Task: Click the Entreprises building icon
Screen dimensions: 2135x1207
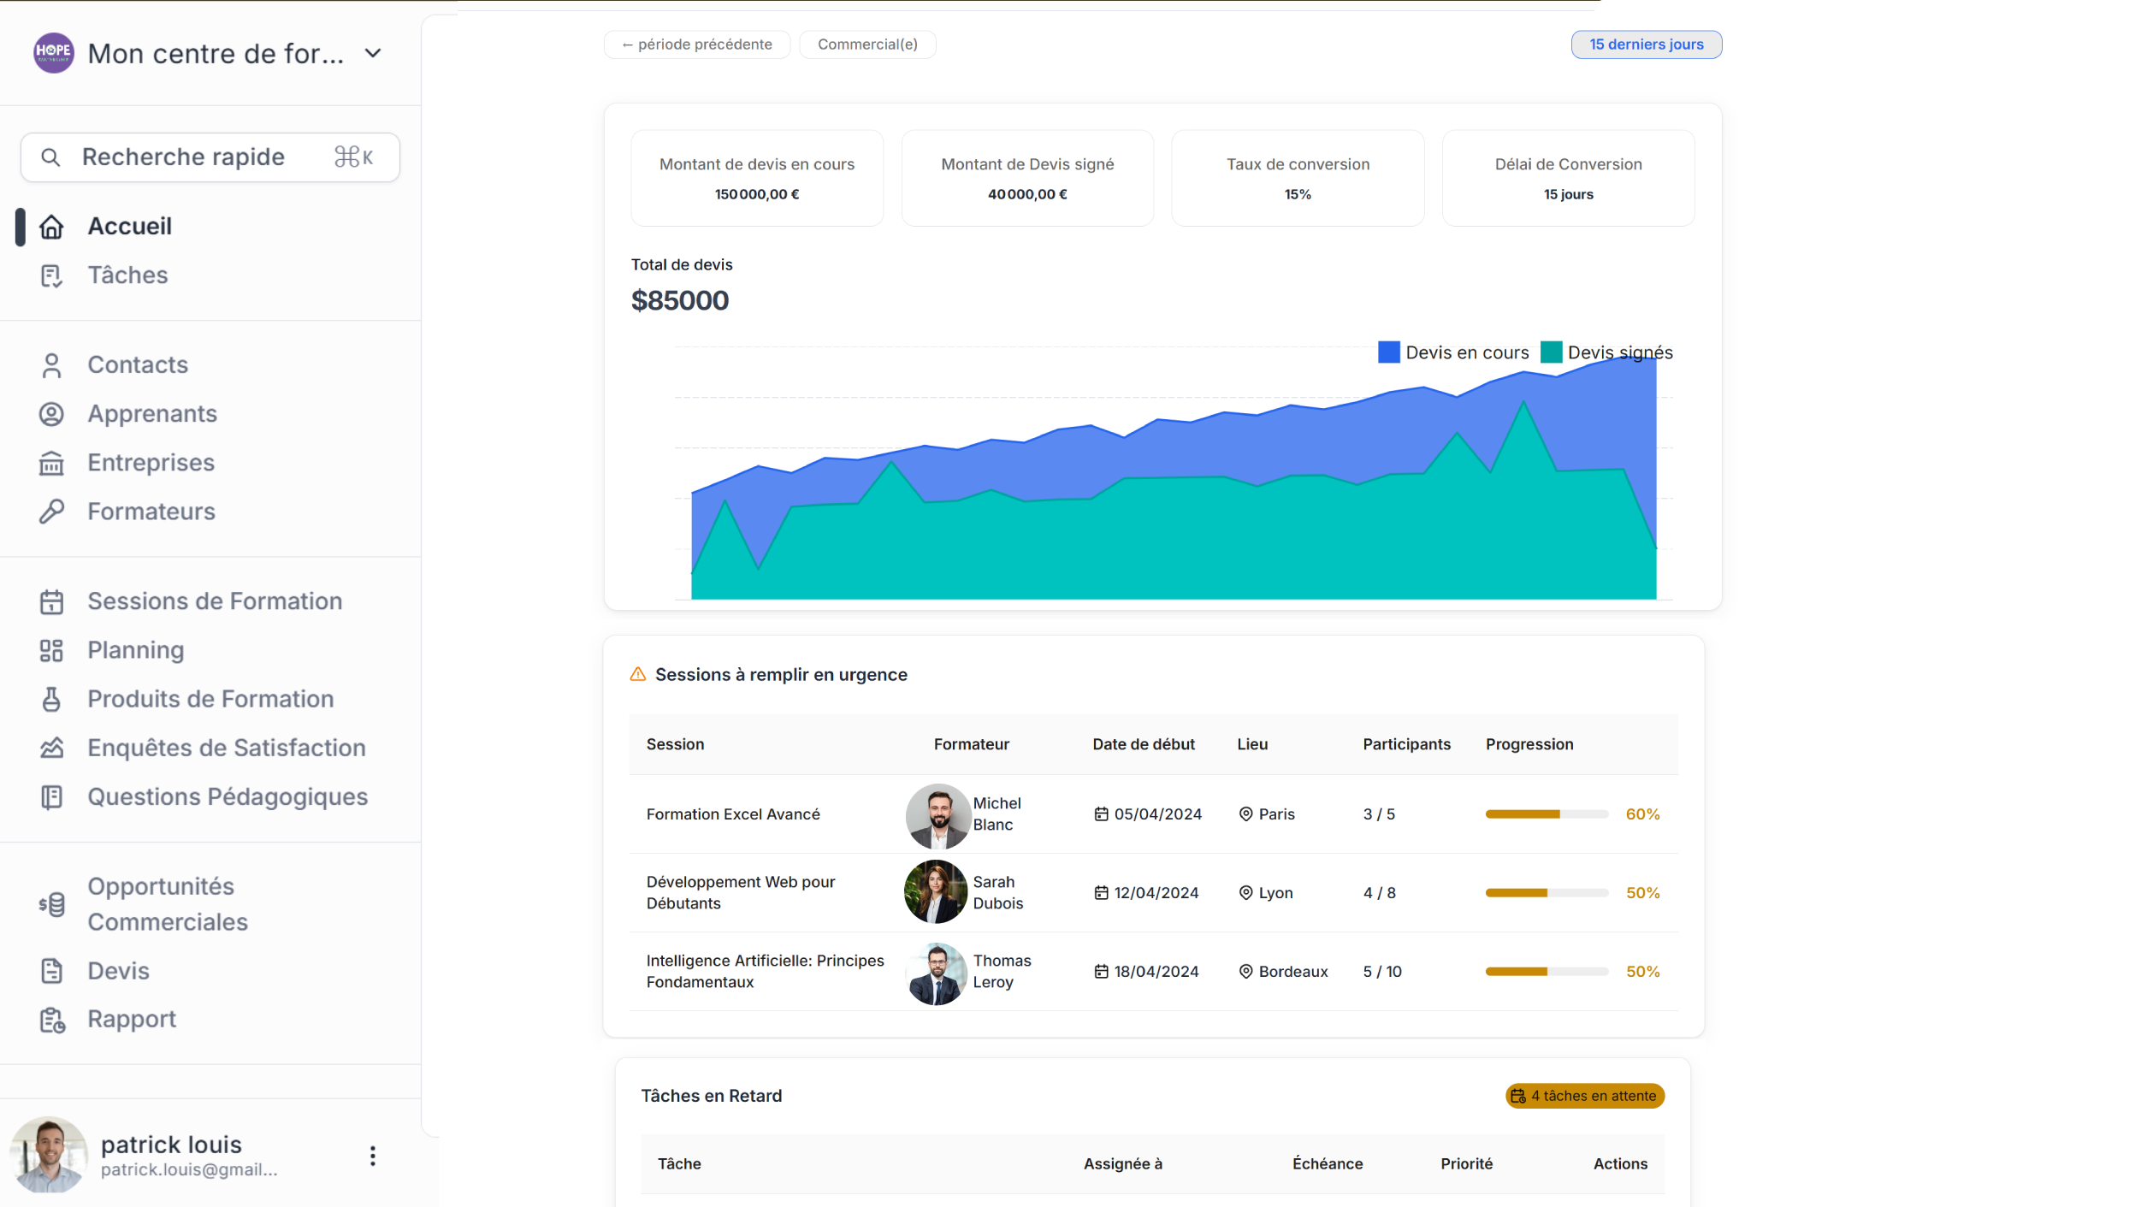Action: (51, 463)
